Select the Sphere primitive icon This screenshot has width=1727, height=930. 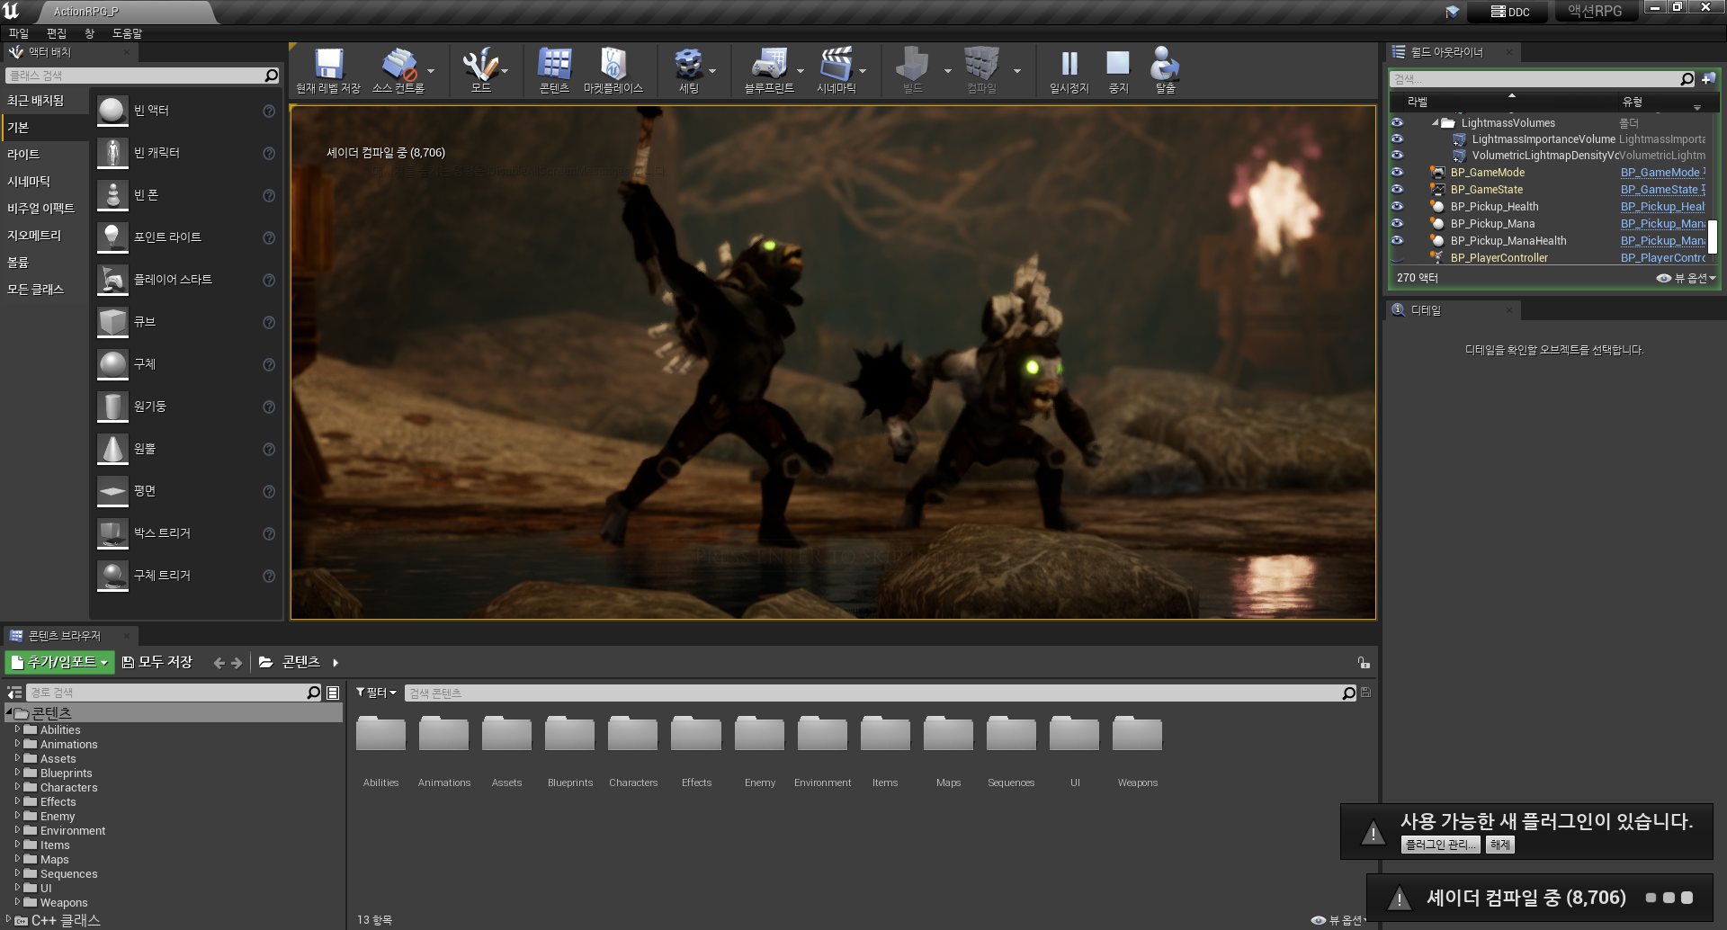pos(112,364)
